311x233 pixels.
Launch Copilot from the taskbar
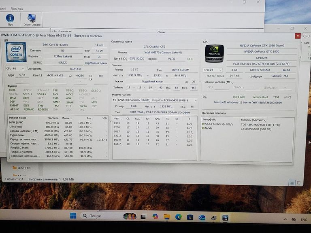point(155,216)
